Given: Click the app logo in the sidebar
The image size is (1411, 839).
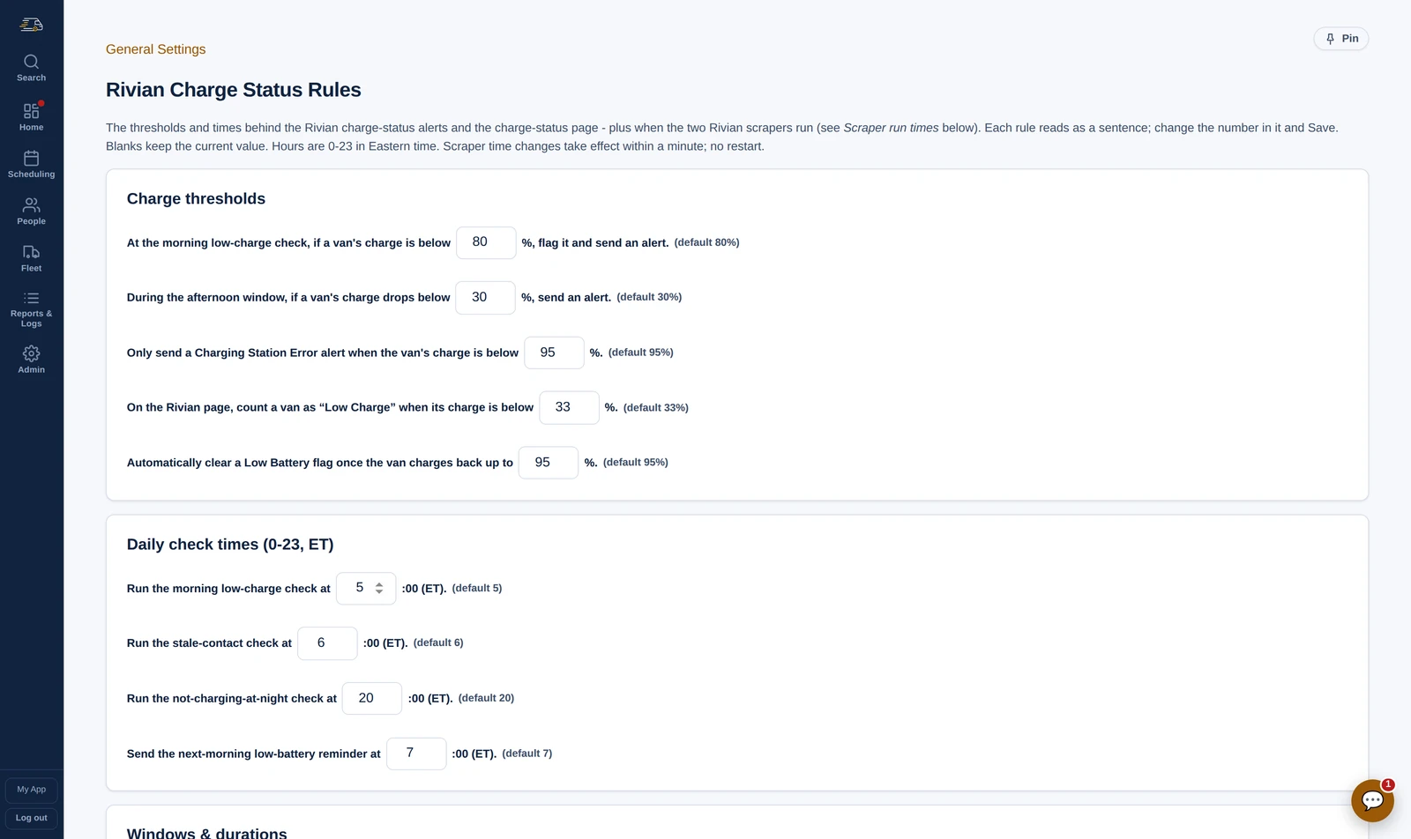Looking at the screenshot, I should click(32, 25).
